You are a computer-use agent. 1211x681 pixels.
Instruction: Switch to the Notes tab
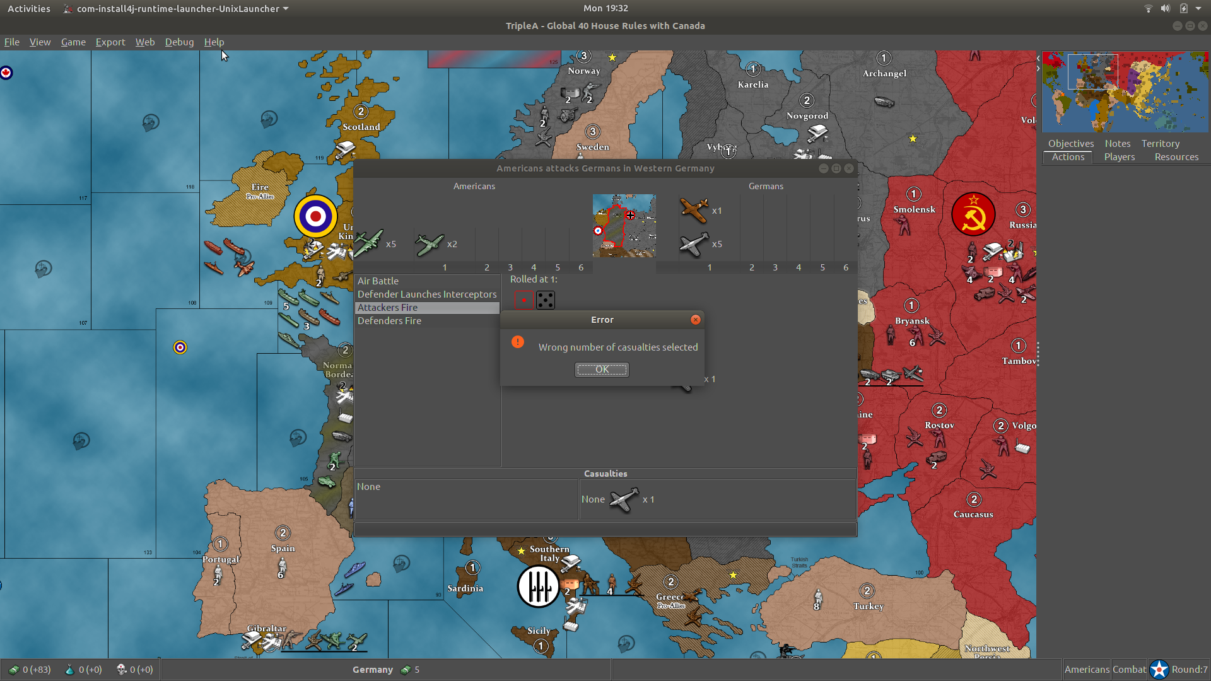click(1118, 144)
